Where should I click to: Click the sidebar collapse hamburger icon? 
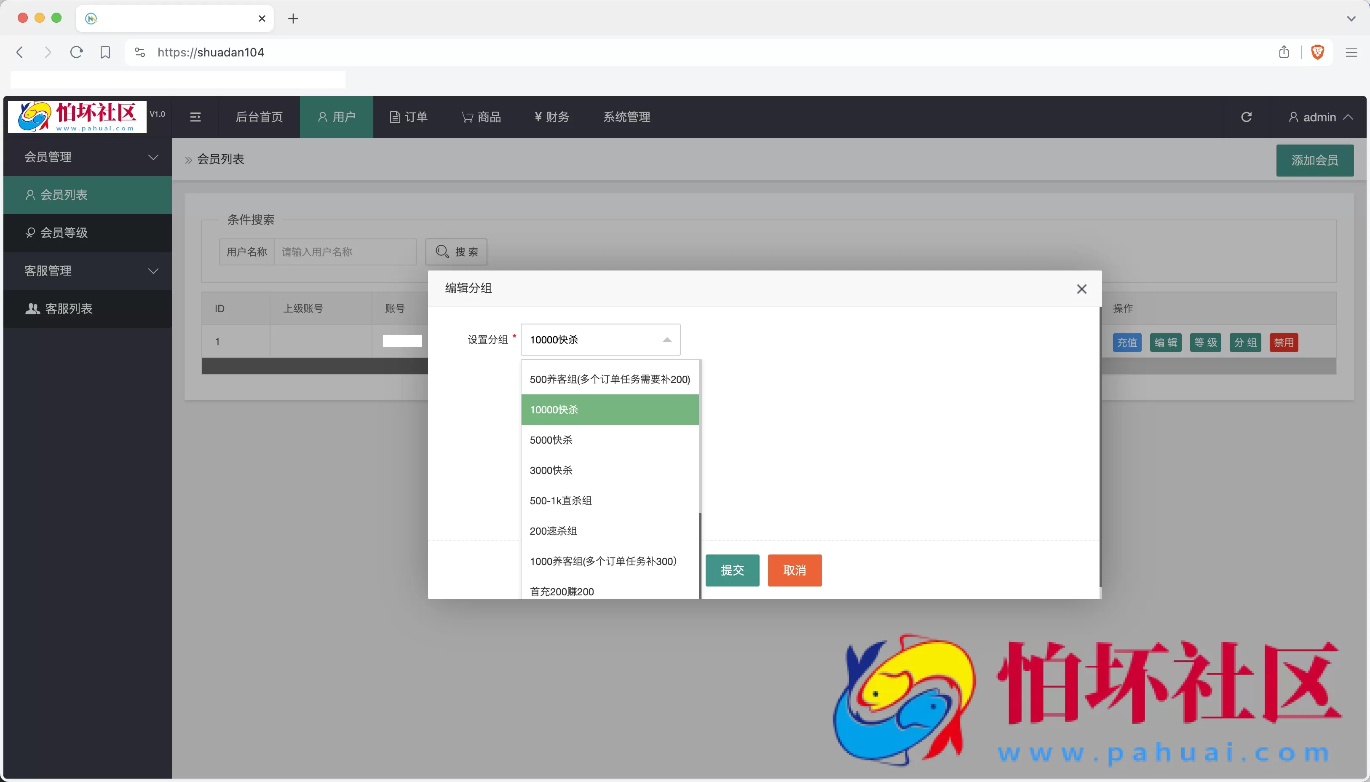[x=195, y=117]
